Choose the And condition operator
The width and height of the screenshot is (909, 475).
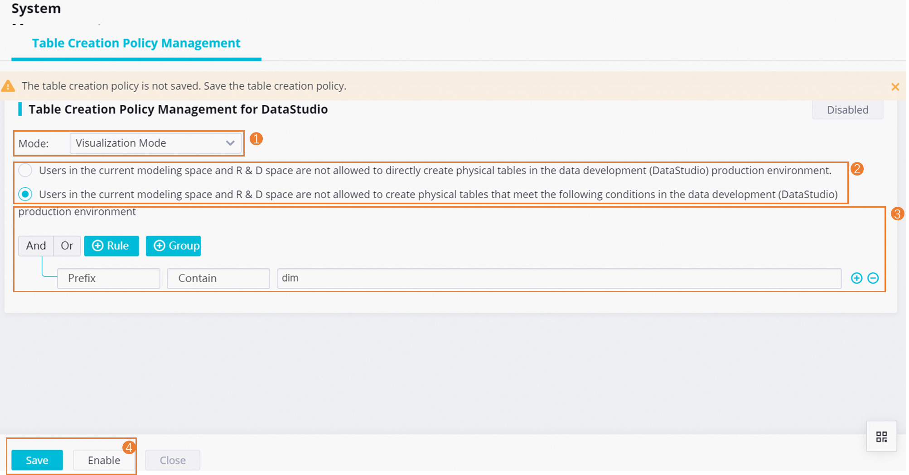(36, 246)
